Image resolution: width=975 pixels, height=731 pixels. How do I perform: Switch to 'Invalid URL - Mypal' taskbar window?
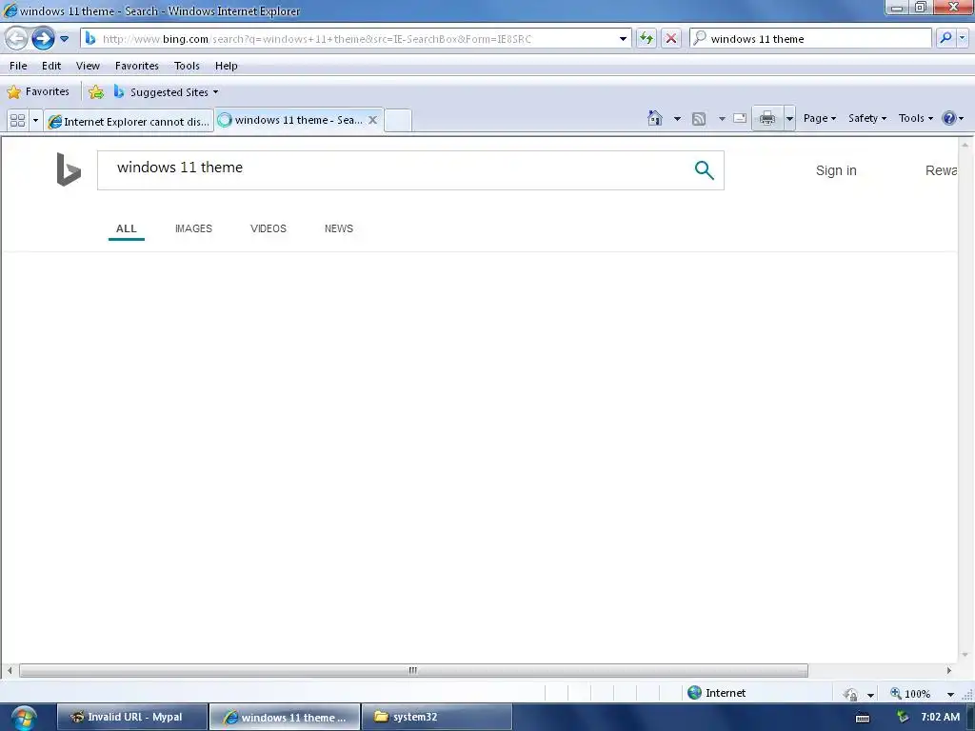(131, 717)
